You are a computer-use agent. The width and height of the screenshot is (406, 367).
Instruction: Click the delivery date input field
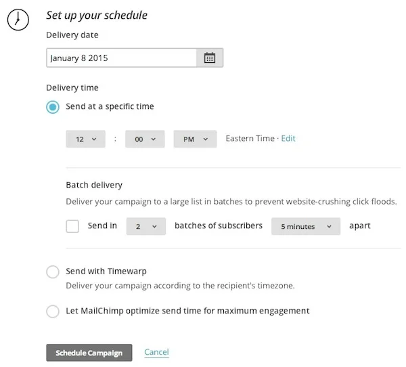point(121,58)
